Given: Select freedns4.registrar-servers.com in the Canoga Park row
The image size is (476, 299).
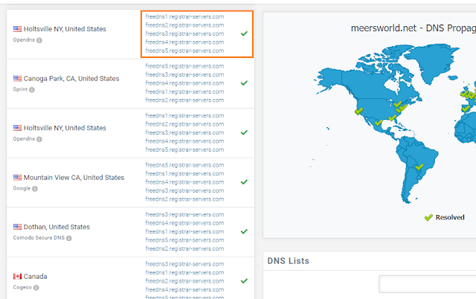Looking at the screenshot, I should (x=184, y=83).
